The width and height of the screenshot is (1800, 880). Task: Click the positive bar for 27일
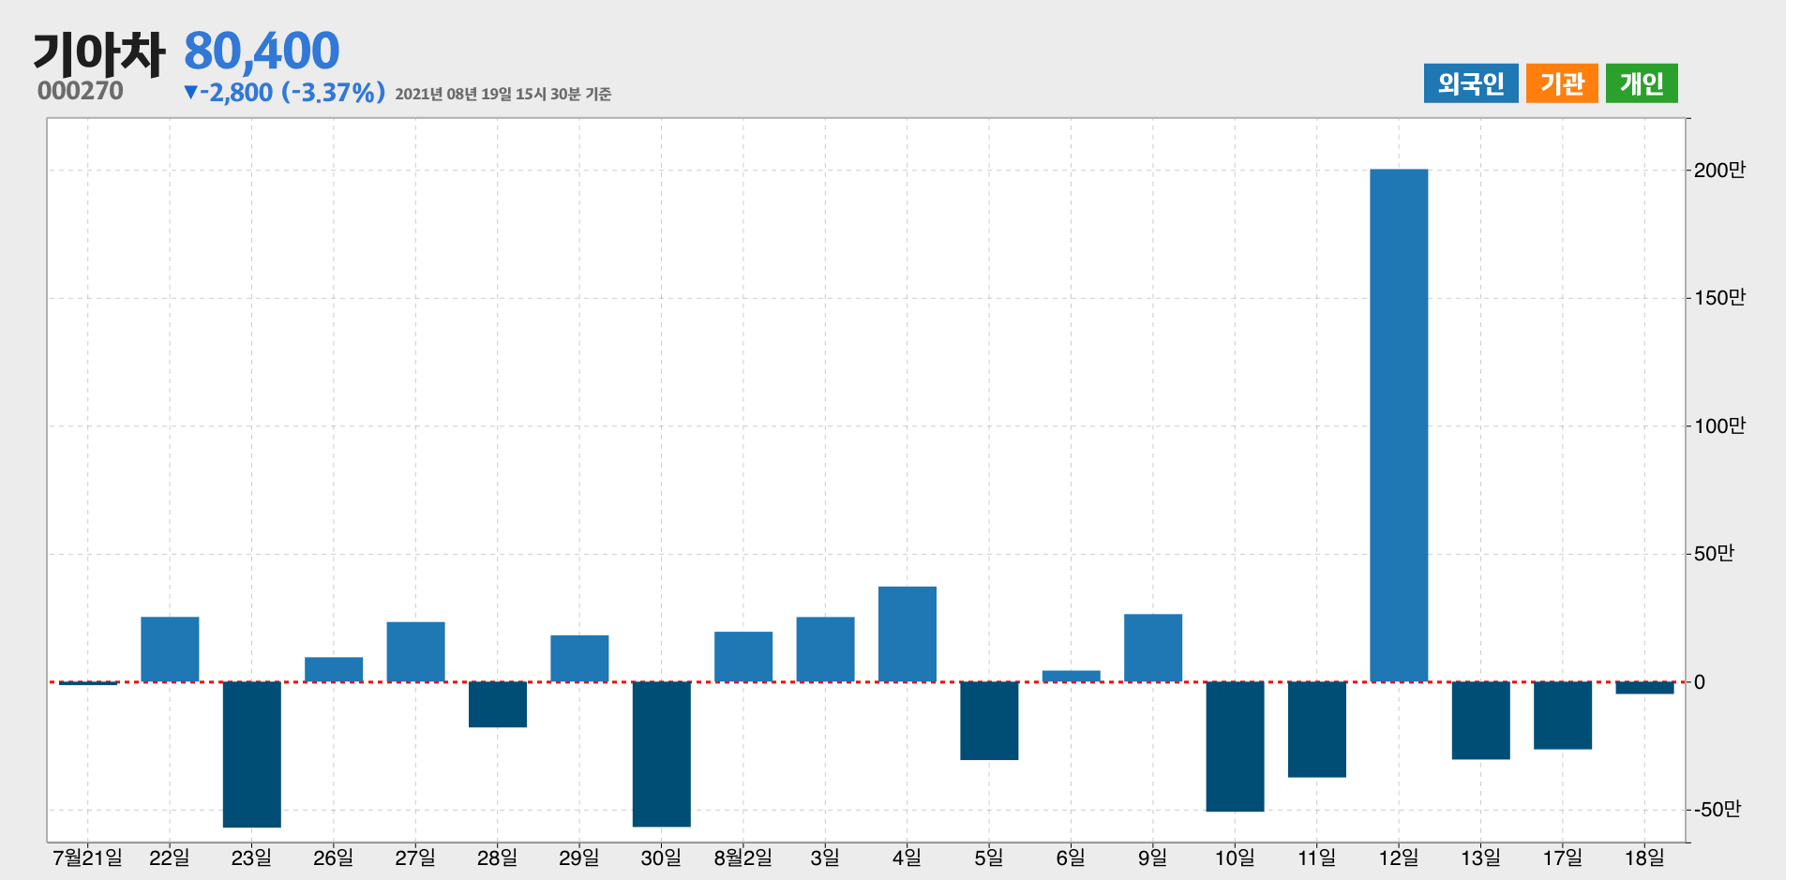(x=416, y=652)
